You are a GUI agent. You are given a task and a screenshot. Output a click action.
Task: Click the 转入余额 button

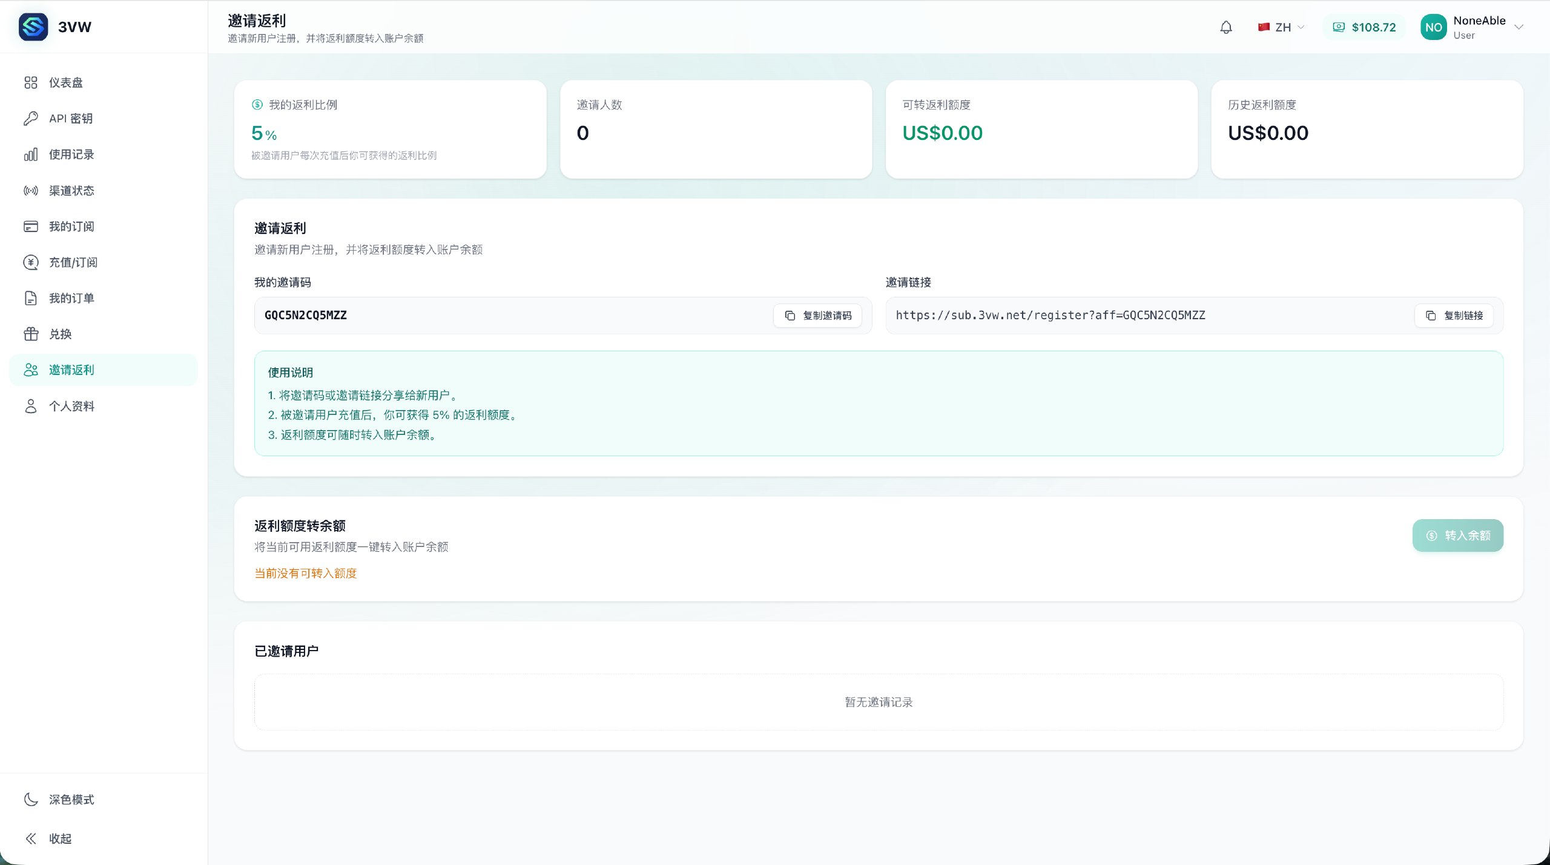pos(1458,535)
